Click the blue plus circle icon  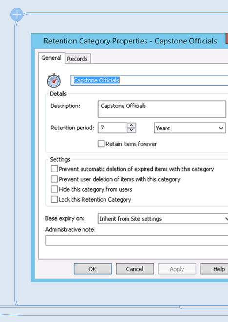[17, 14]
